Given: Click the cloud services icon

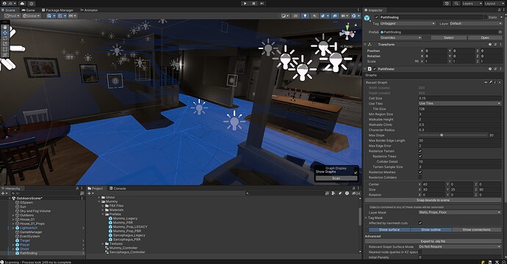Looking at the screenshot, I should tap(22, 3).
